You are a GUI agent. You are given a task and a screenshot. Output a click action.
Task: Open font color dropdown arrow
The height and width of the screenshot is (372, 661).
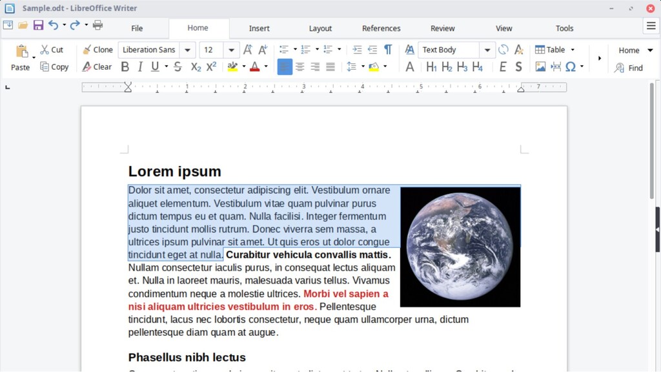click(x=266, y=67)
